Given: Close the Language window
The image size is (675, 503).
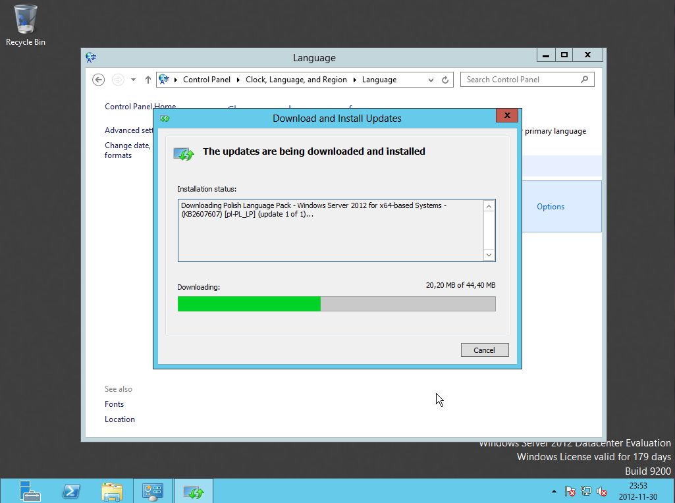Looking at the screenshot, I should tap(587, 55).
